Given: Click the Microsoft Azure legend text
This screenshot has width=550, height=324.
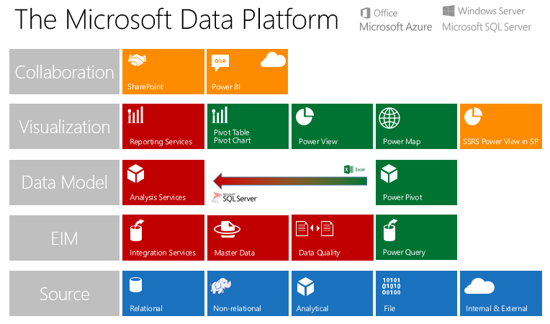Looking at the screenshot, I should (x=396, y=27).
